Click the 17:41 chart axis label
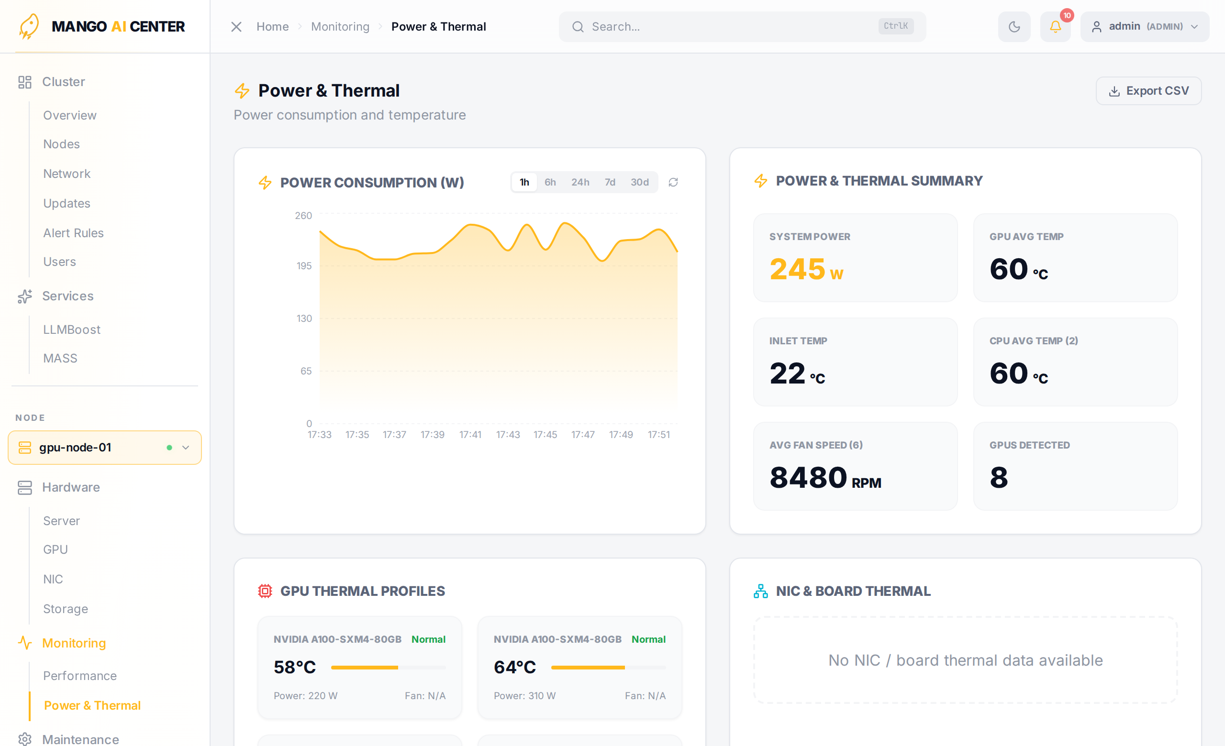Viewport: 1225px width, 746px height. pyautogui.click(x=470, y=435)
